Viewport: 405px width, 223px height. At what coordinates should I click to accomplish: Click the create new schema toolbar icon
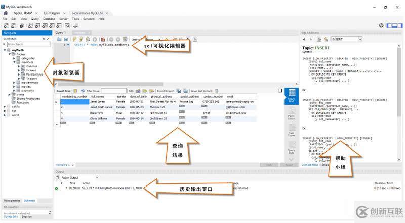click(x=30, y=26)
